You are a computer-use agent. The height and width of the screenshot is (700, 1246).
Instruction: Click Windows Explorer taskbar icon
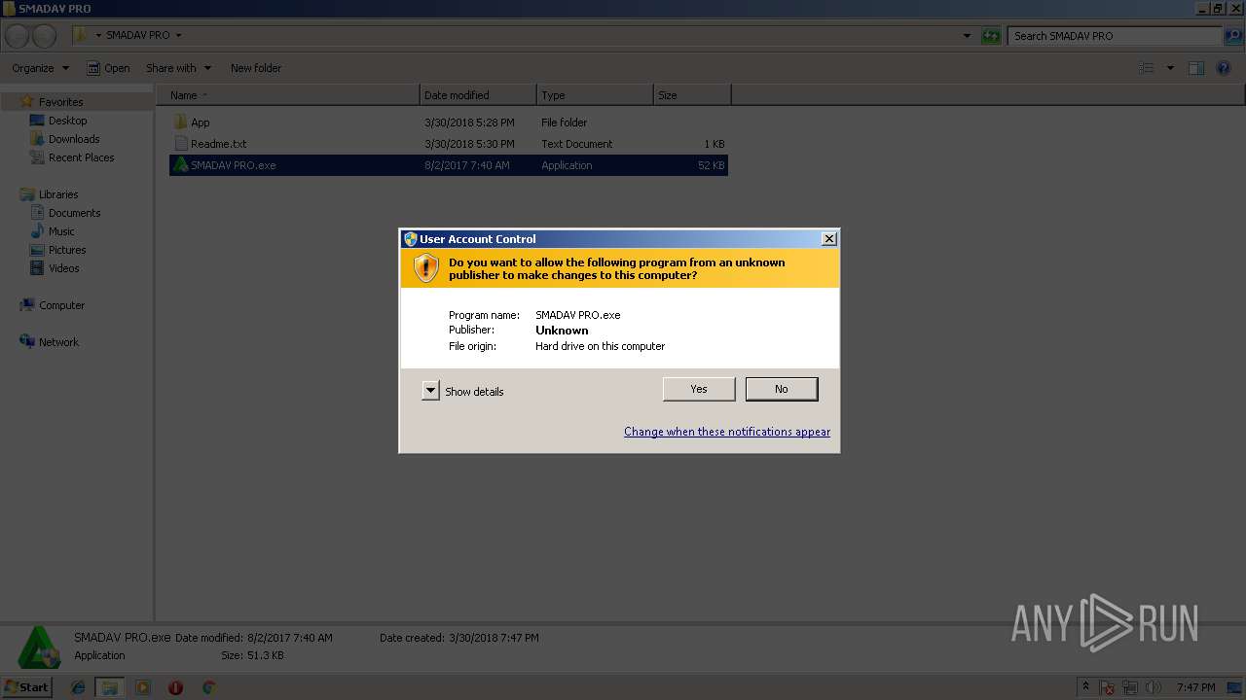109,687
